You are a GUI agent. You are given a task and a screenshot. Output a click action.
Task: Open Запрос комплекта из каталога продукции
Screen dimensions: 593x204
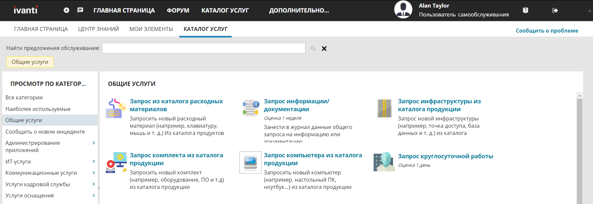tap(176, 159)
